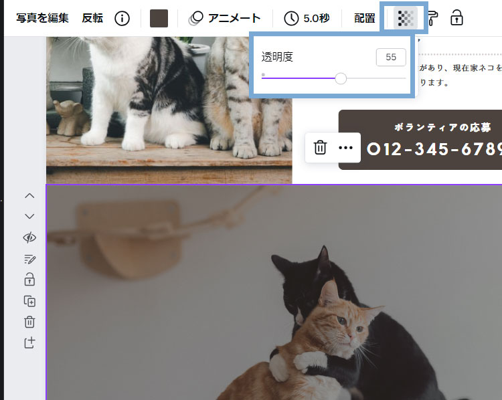This screenshot has height=400, width=502.
Task: Click the 反転 flip button
Action: (x=92, y=18)
